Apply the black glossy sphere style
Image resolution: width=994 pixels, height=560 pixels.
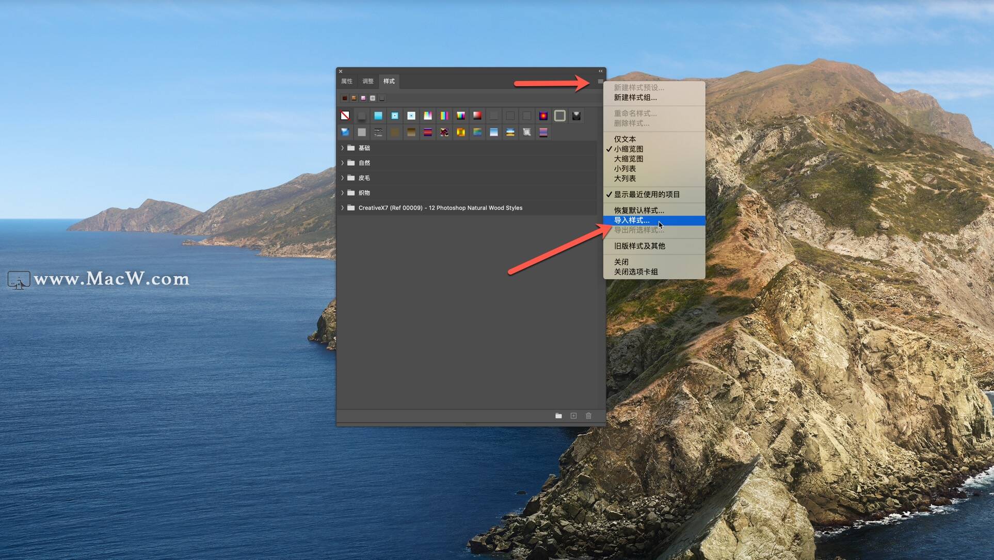576,116
